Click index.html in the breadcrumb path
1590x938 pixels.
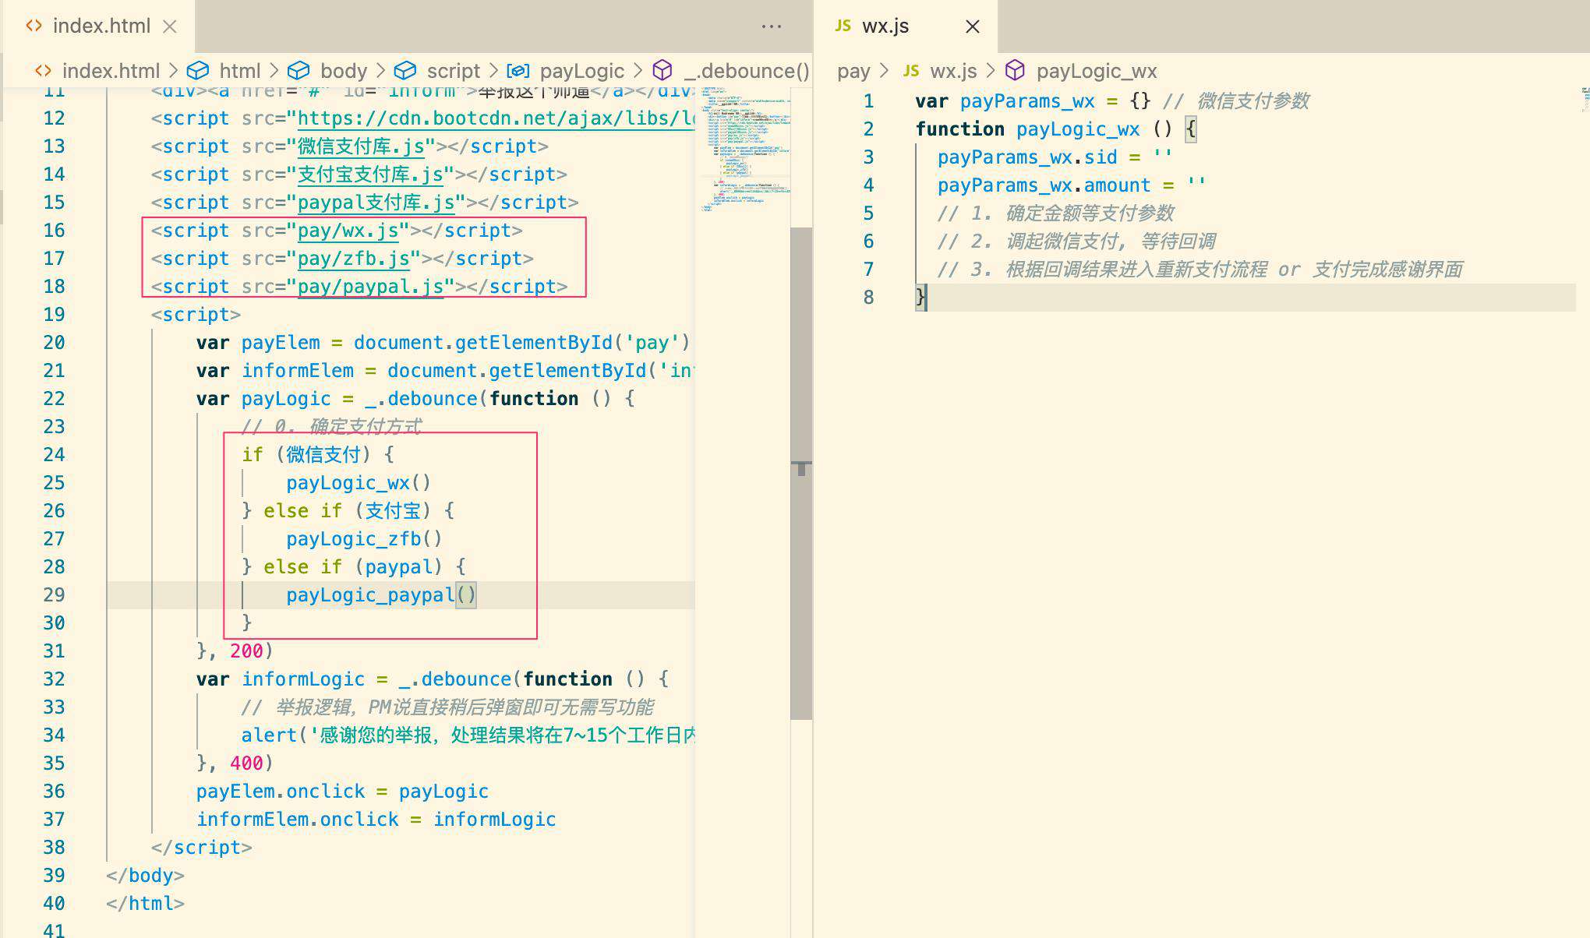coord(111,71)
